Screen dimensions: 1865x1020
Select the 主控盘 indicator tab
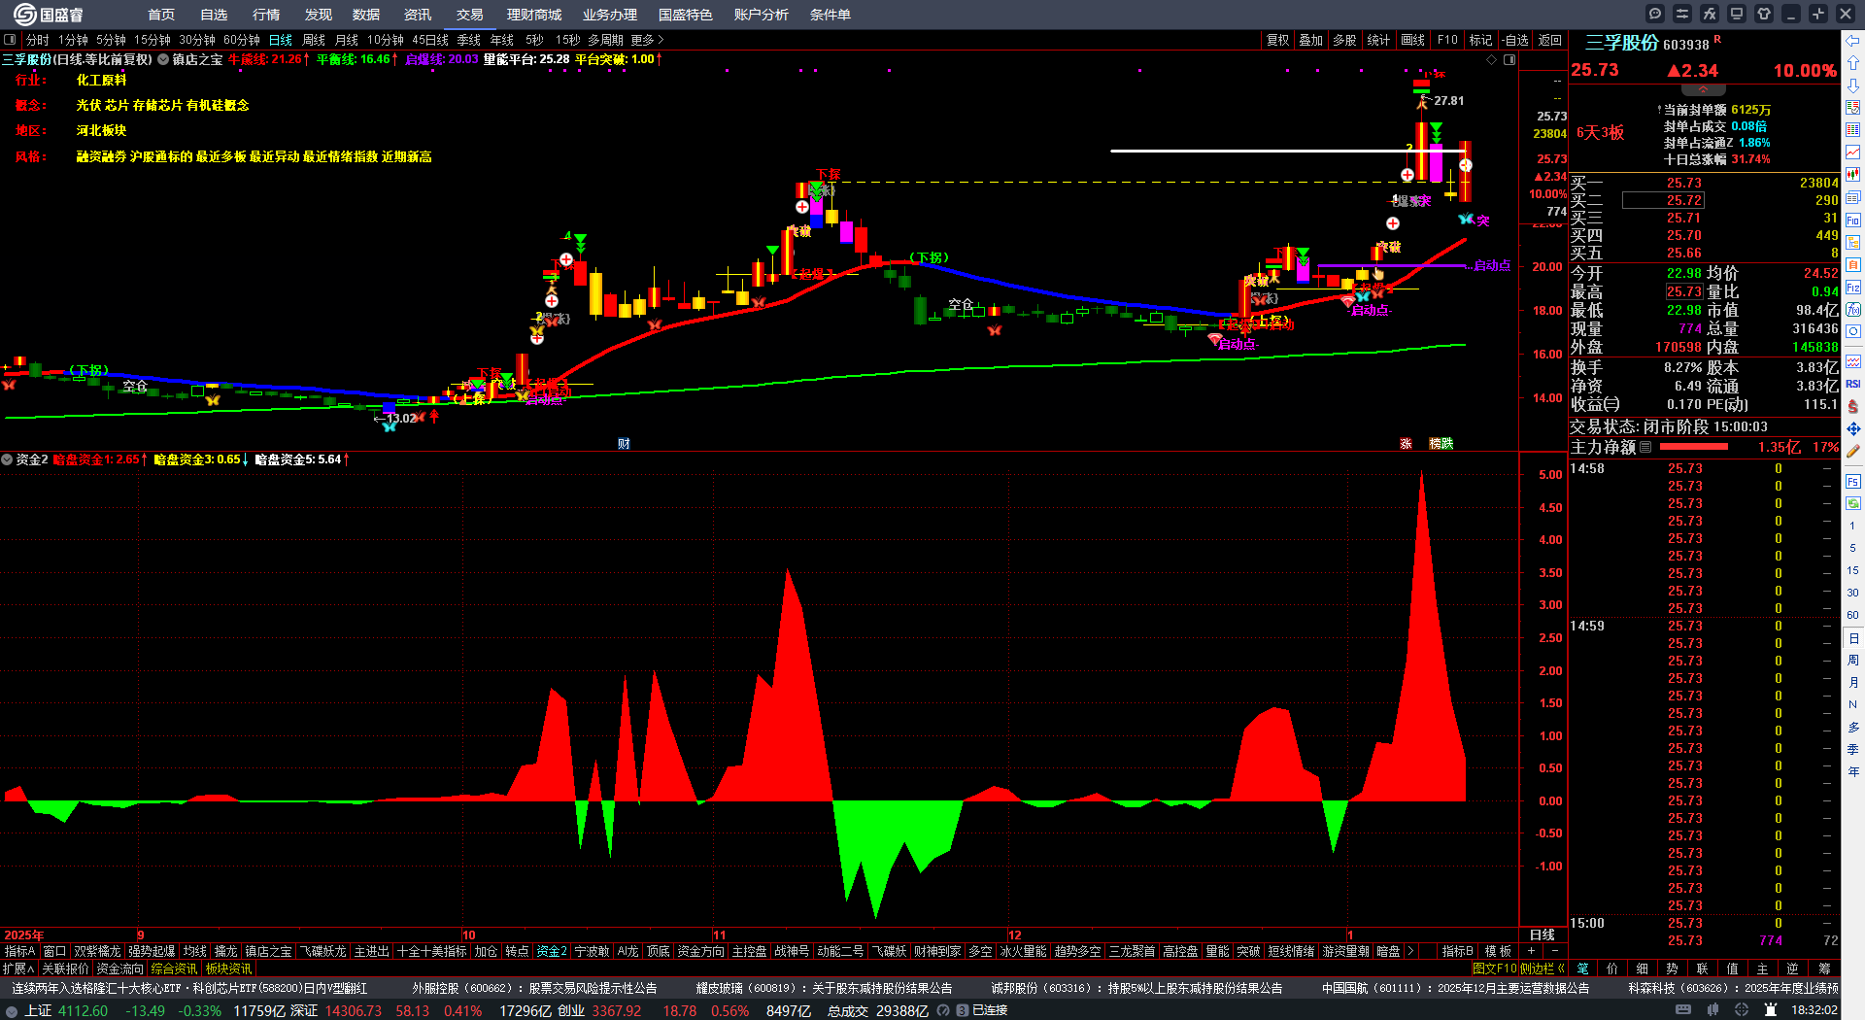750,951
